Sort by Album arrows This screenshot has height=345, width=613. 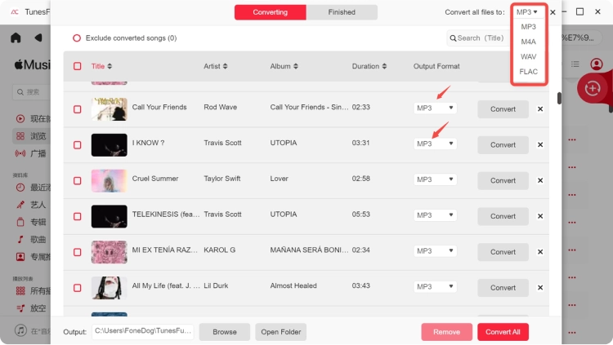click(296, 66)
